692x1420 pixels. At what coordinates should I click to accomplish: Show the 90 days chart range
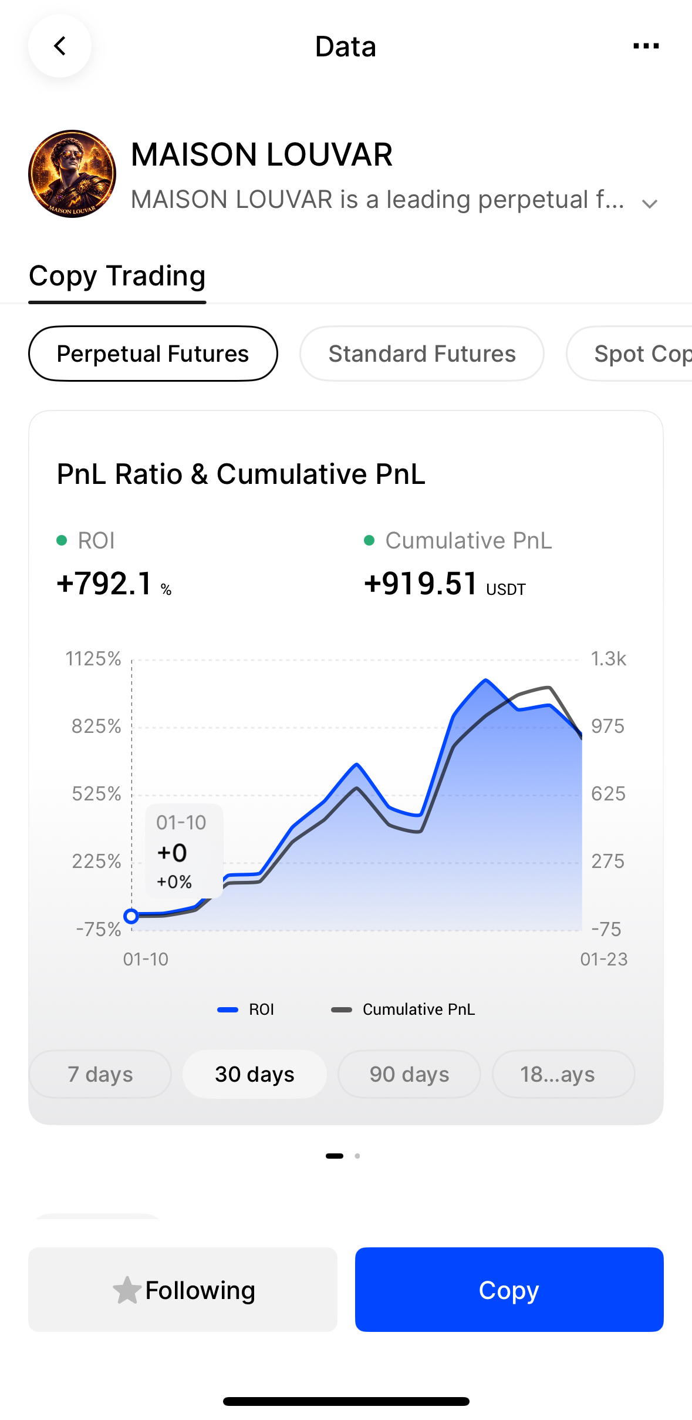pos(409,1074)
